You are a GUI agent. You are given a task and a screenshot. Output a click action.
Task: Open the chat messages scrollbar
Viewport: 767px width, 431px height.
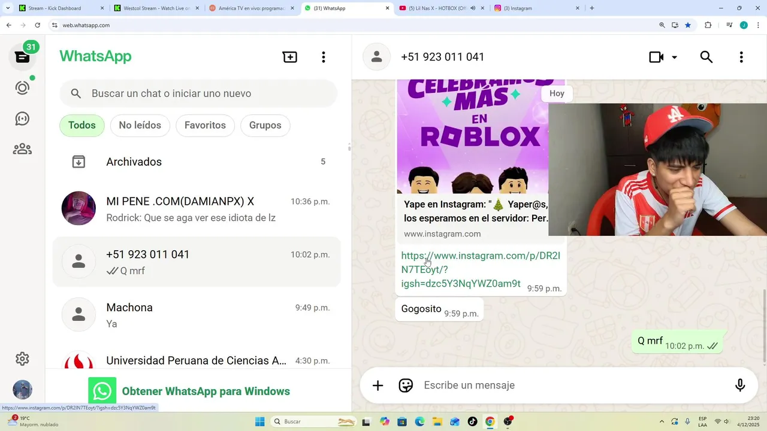764,326
